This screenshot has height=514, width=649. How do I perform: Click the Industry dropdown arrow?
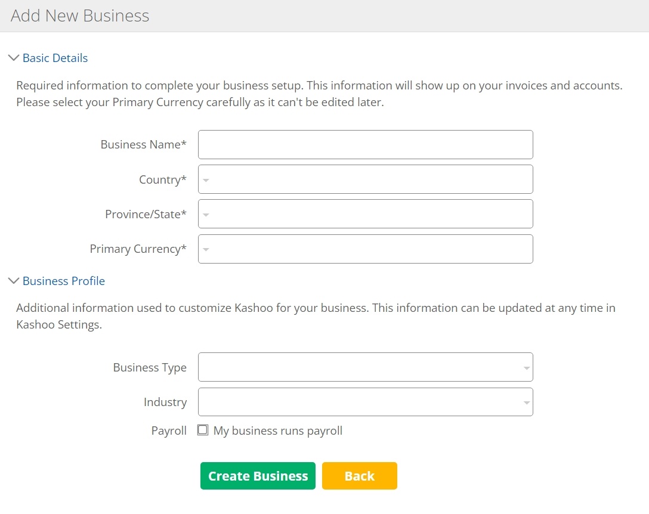pos(526,403)
